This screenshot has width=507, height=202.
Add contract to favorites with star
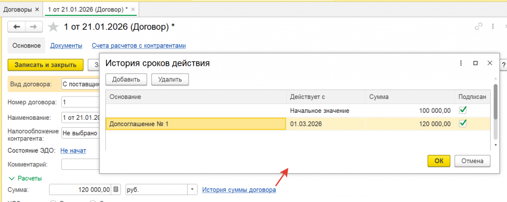(x=52, y=27)
